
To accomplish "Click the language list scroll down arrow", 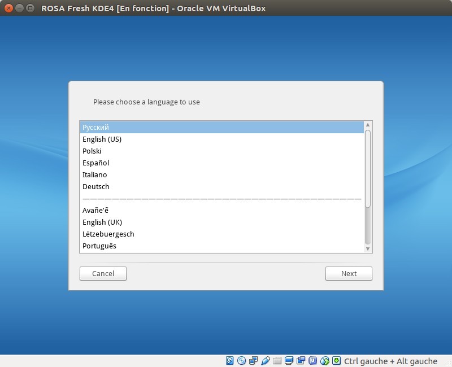I will 368,248.
